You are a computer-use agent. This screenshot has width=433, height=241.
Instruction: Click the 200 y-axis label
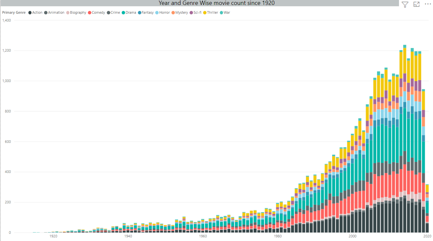[8, 202]
